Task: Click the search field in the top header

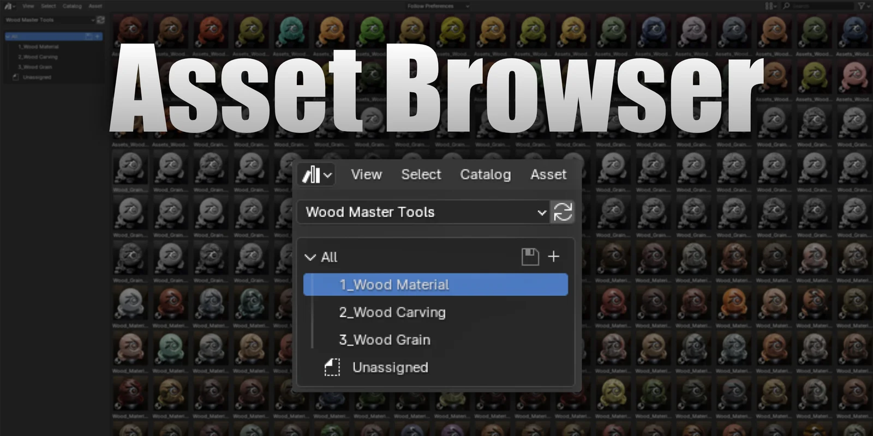Action: click(817, 6)
